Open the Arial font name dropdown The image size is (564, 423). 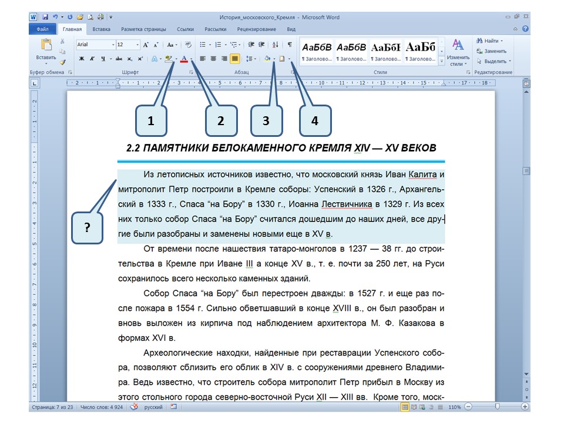(x=113, y=45)
